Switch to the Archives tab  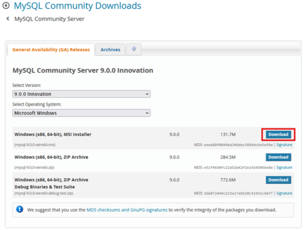pyautogui.click(x=110, y=50)
